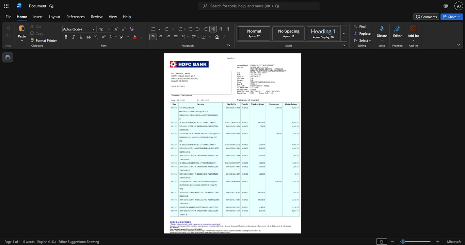Click the Paste clipboard icon

[22, 29]
